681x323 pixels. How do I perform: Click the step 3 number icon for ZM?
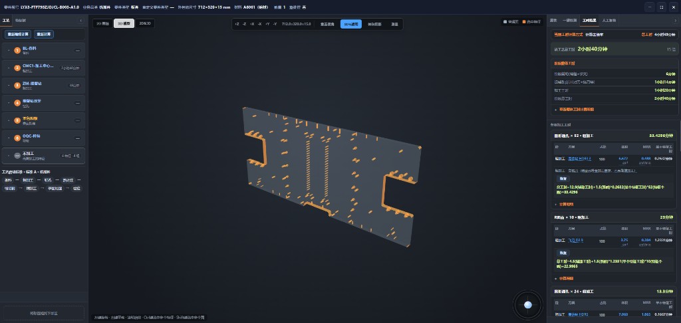(17, 86)
